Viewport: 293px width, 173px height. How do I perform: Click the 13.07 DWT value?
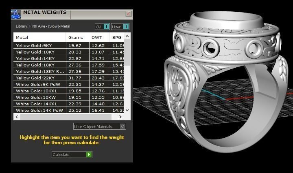(x=98, y=52)
